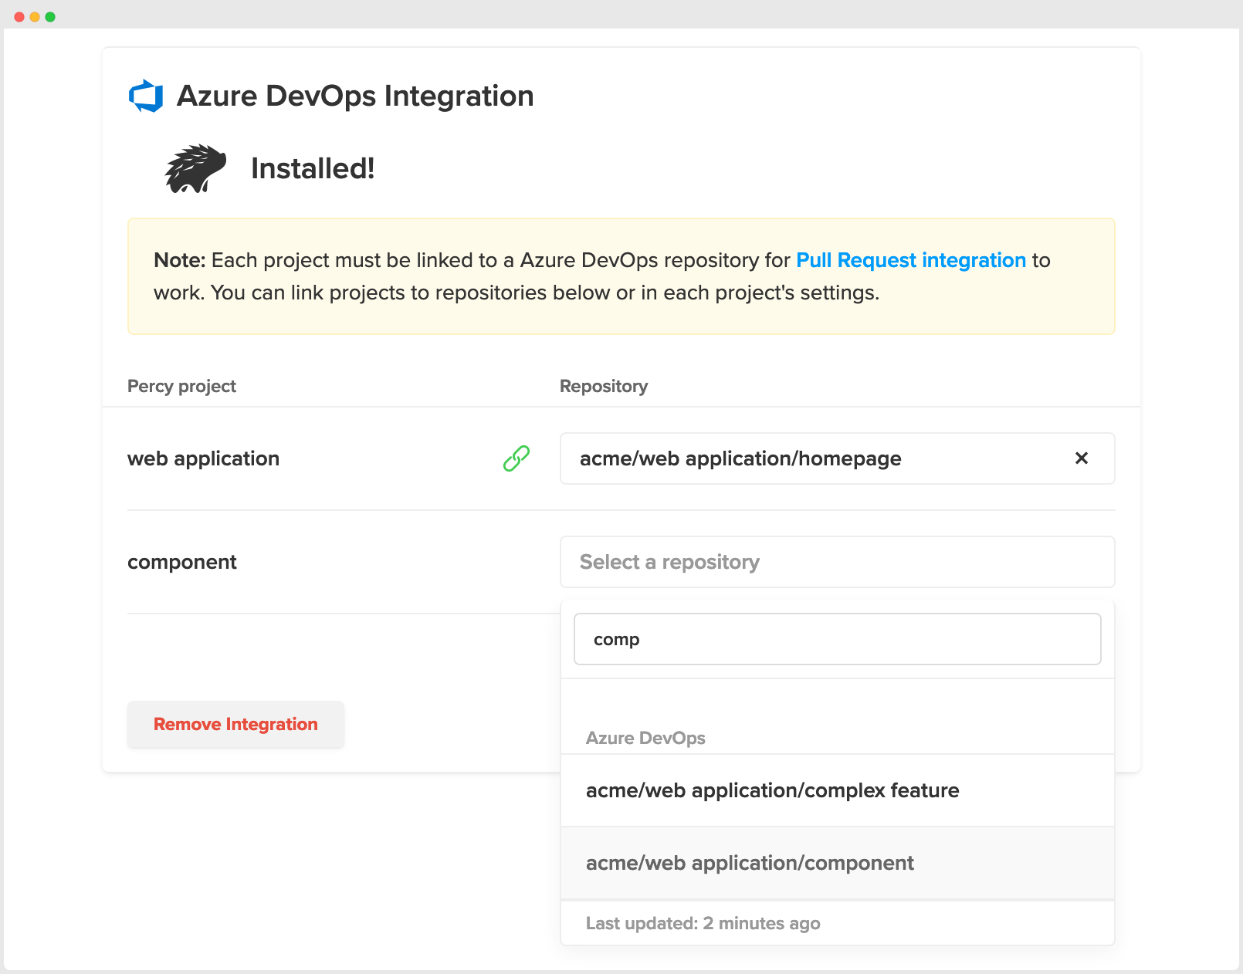Click the Azure DevOps group header in dropdown
The width and height of the screenshot is (1243, 974).
(645, 738)
